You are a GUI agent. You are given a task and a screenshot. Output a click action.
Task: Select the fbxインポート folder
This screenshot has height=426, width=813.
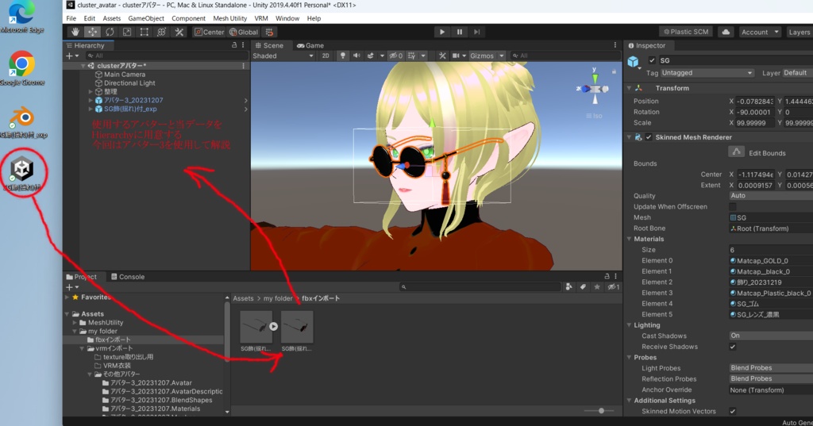(x=113, y=340)
